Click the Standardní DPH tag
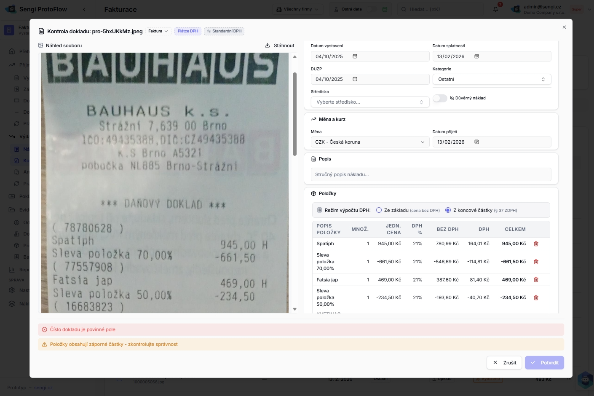Image resolution: width=594 pixels, height=396 pixels. 224,31
